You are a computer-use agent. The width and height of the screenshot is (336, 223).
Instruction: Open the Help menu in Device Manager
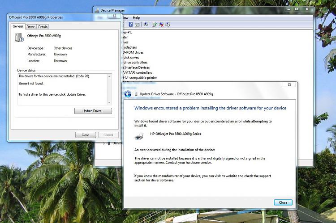136,17
